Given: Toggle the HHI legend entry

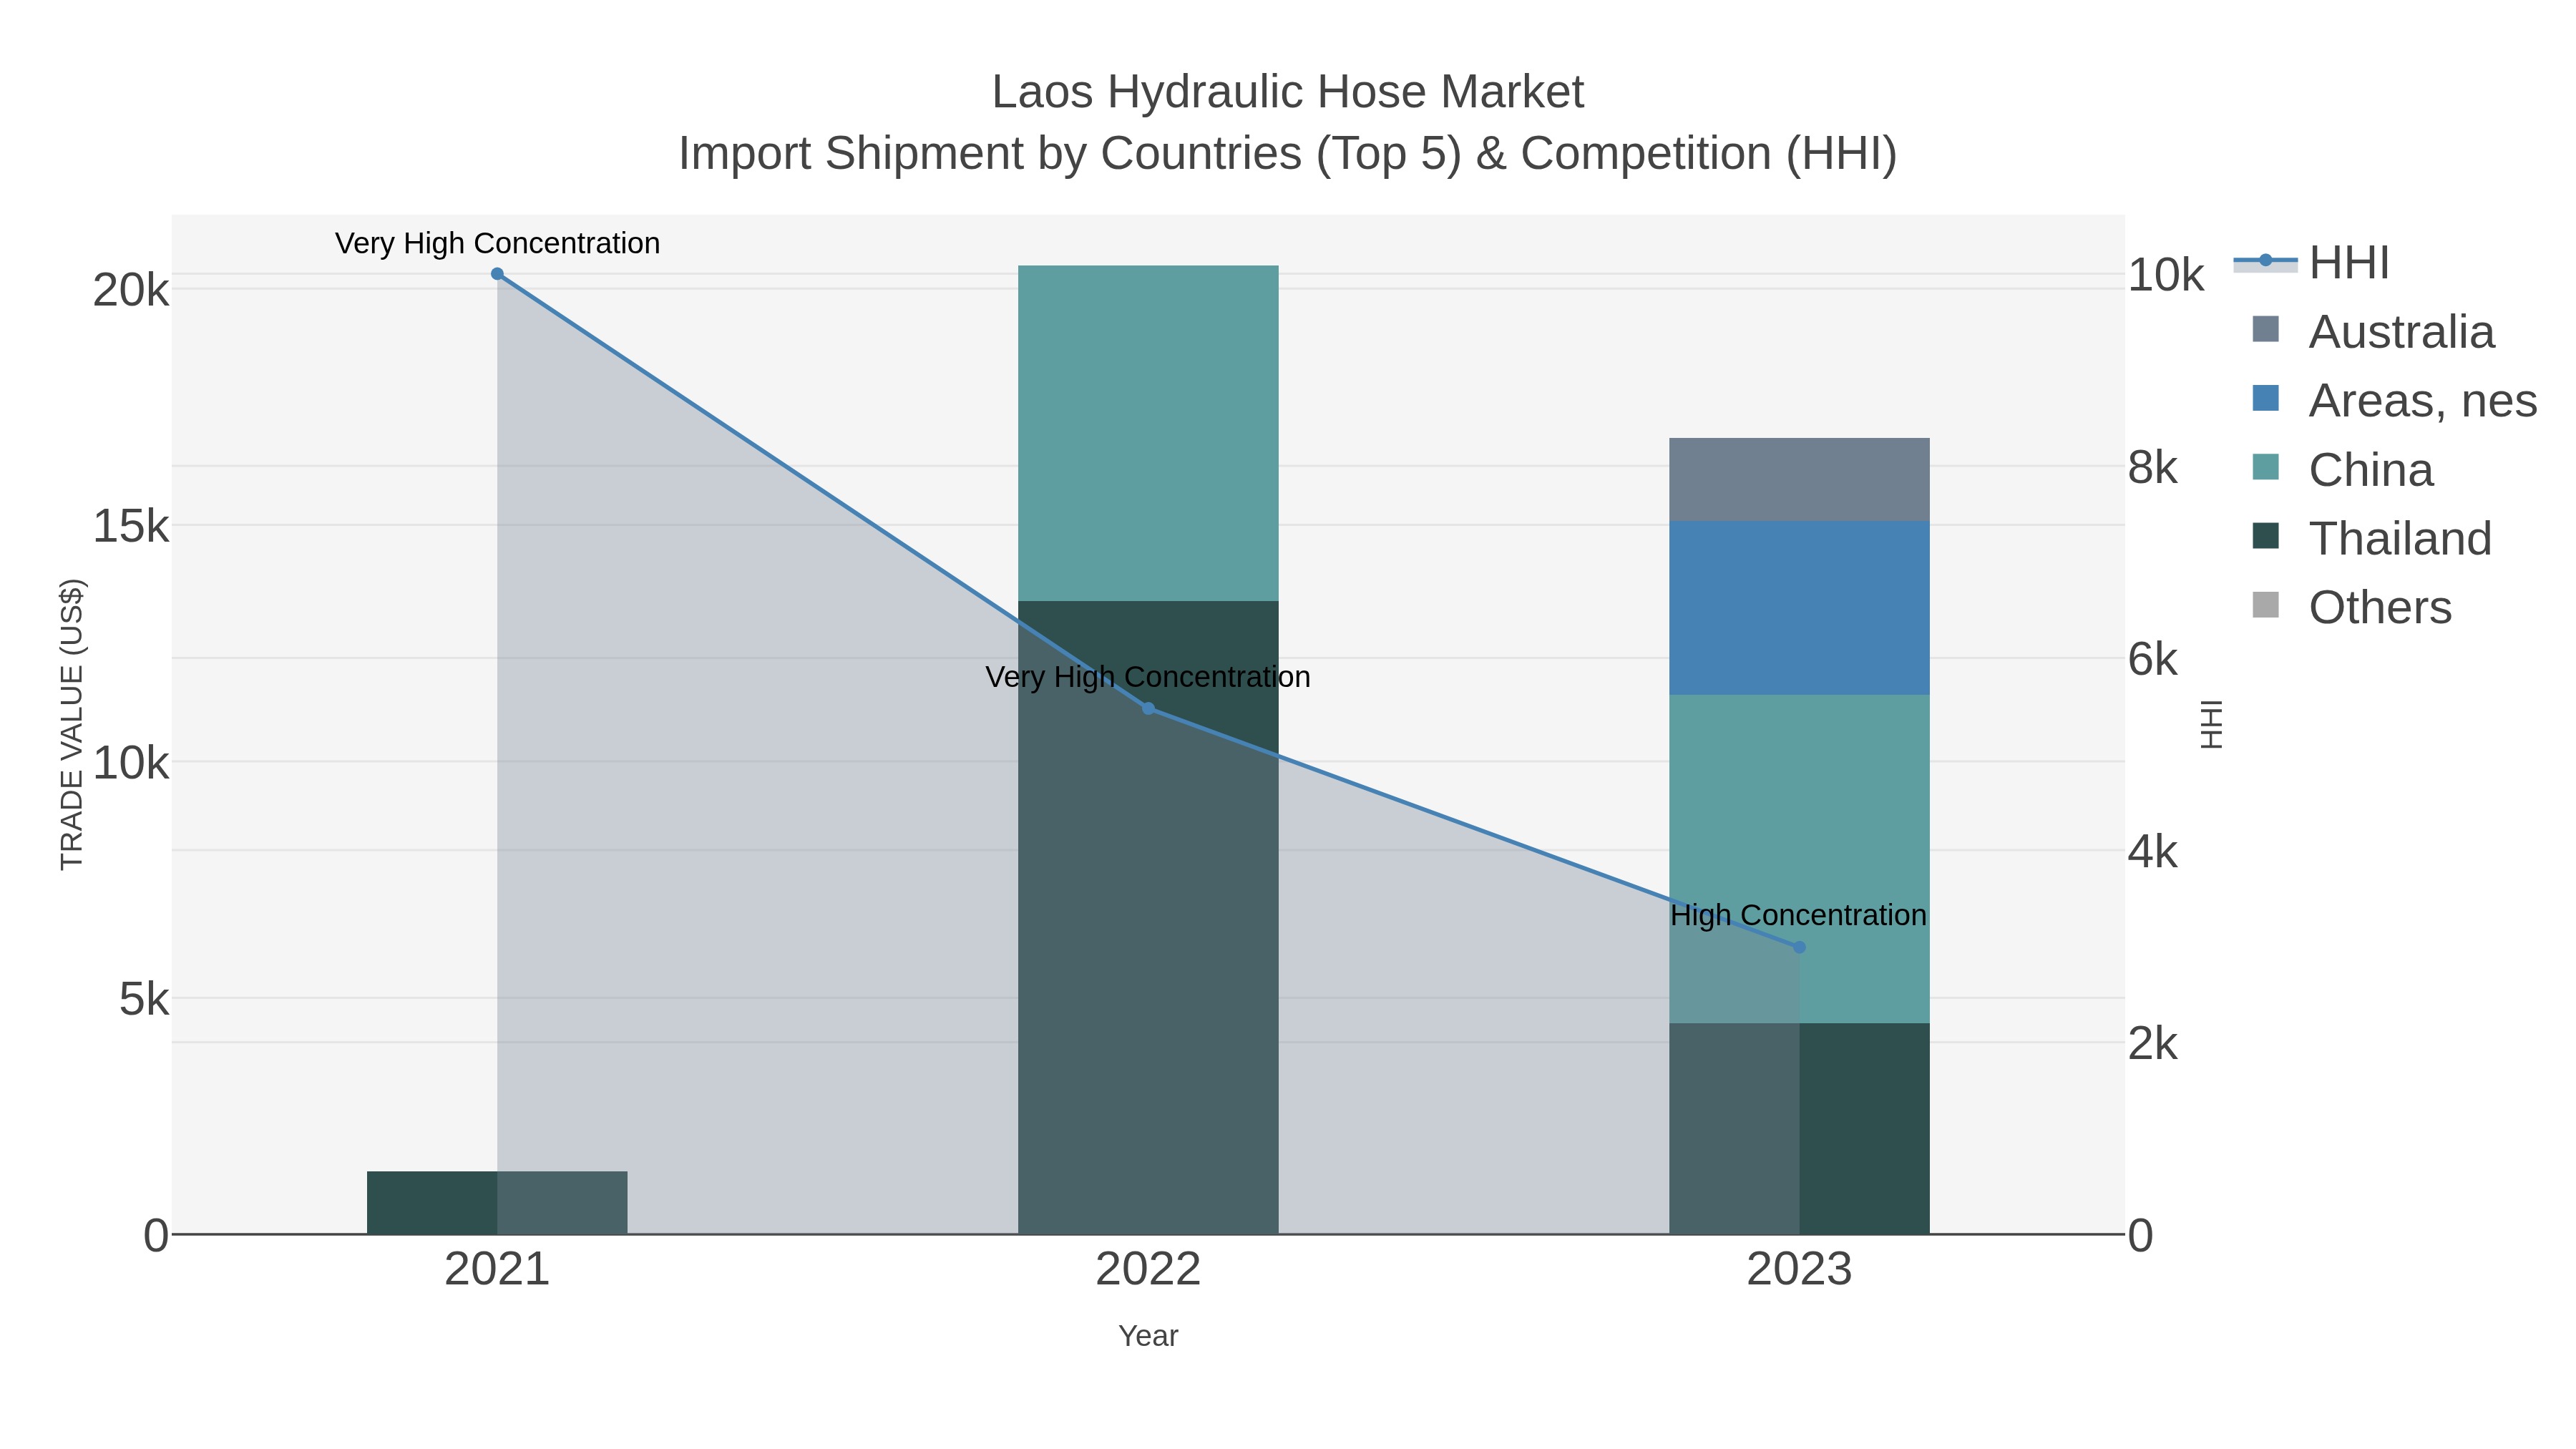Looking at the screenshot, I should point(2312,263).
